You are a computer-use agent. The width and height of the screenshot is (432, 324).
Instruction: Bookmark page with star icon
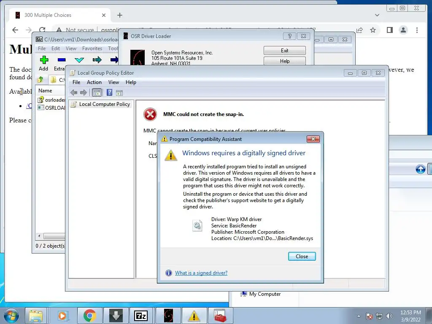pos(373,30)
